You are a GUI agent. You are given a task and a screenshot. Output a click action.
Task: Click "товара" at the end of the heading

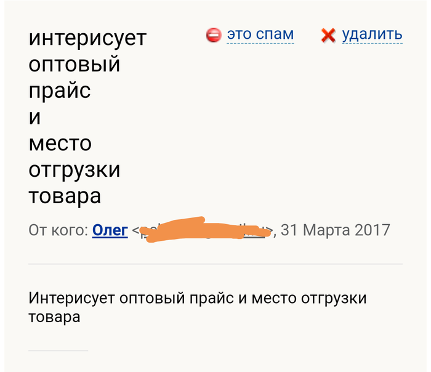click(x=65, y=197)
